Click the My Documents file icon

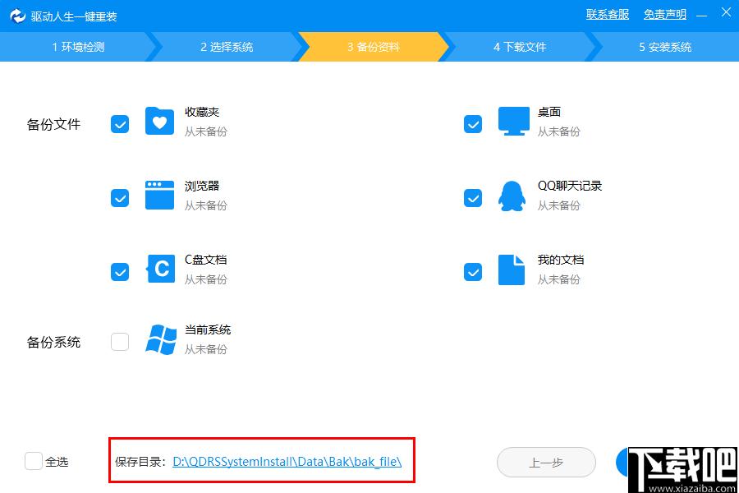click(512, 270)
